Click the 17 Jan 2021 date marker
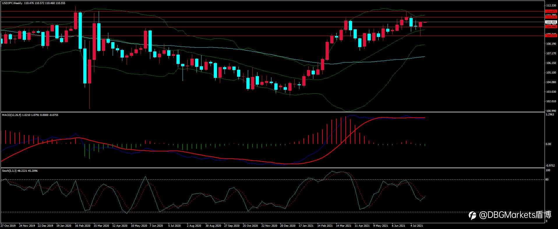The image size is (558, 229). tap(306, 226)
